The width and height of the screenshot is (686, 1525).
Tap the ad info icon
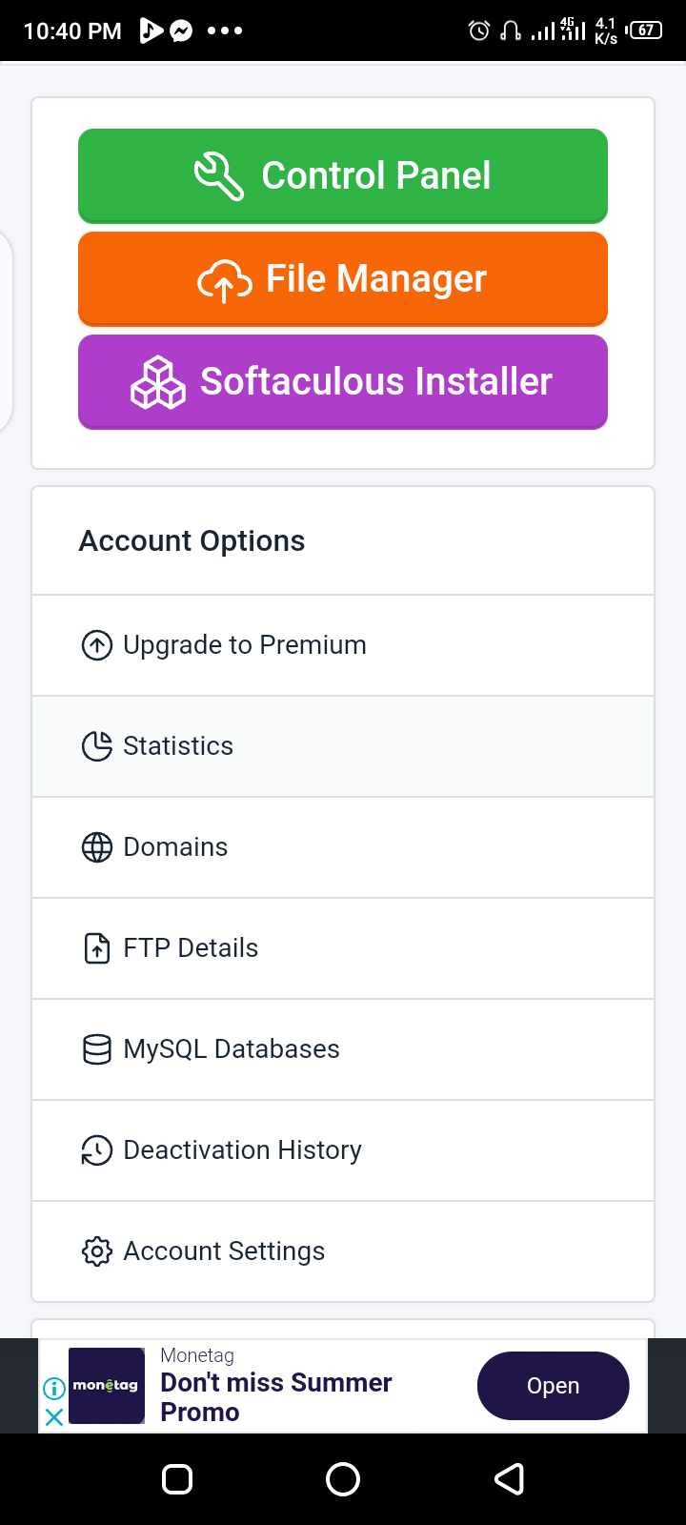[x=54, y=1388]
